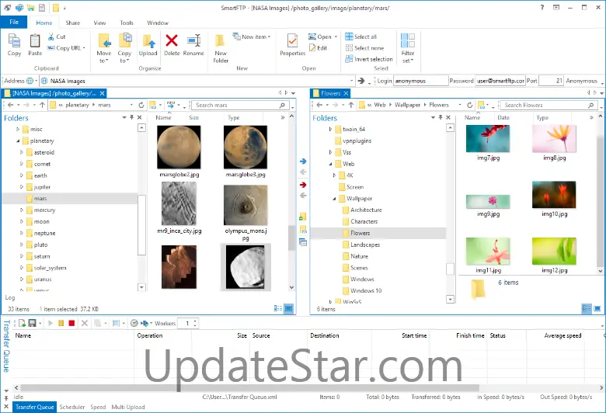Expand the asteroid folder tree node
Viewport: 606px width, 413px height.
point(23,153)
